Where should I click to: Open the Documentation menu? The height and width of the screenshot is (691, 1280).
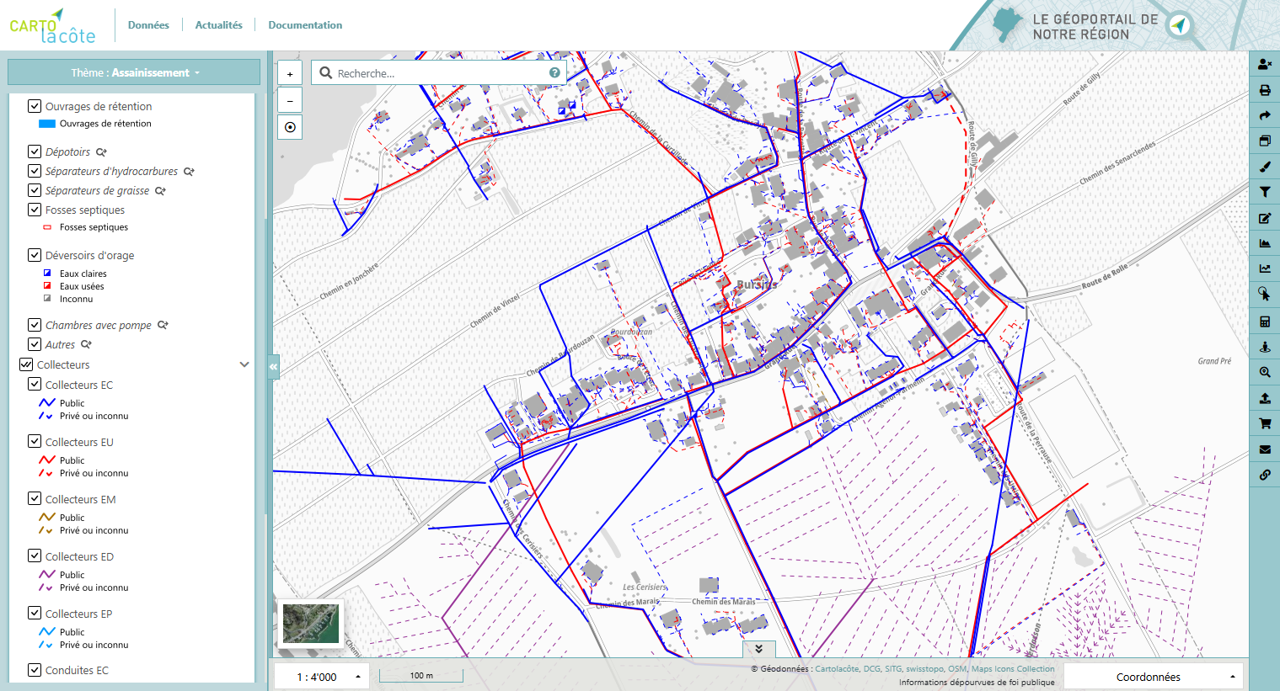pyautogui.click(x=305, y=25)
